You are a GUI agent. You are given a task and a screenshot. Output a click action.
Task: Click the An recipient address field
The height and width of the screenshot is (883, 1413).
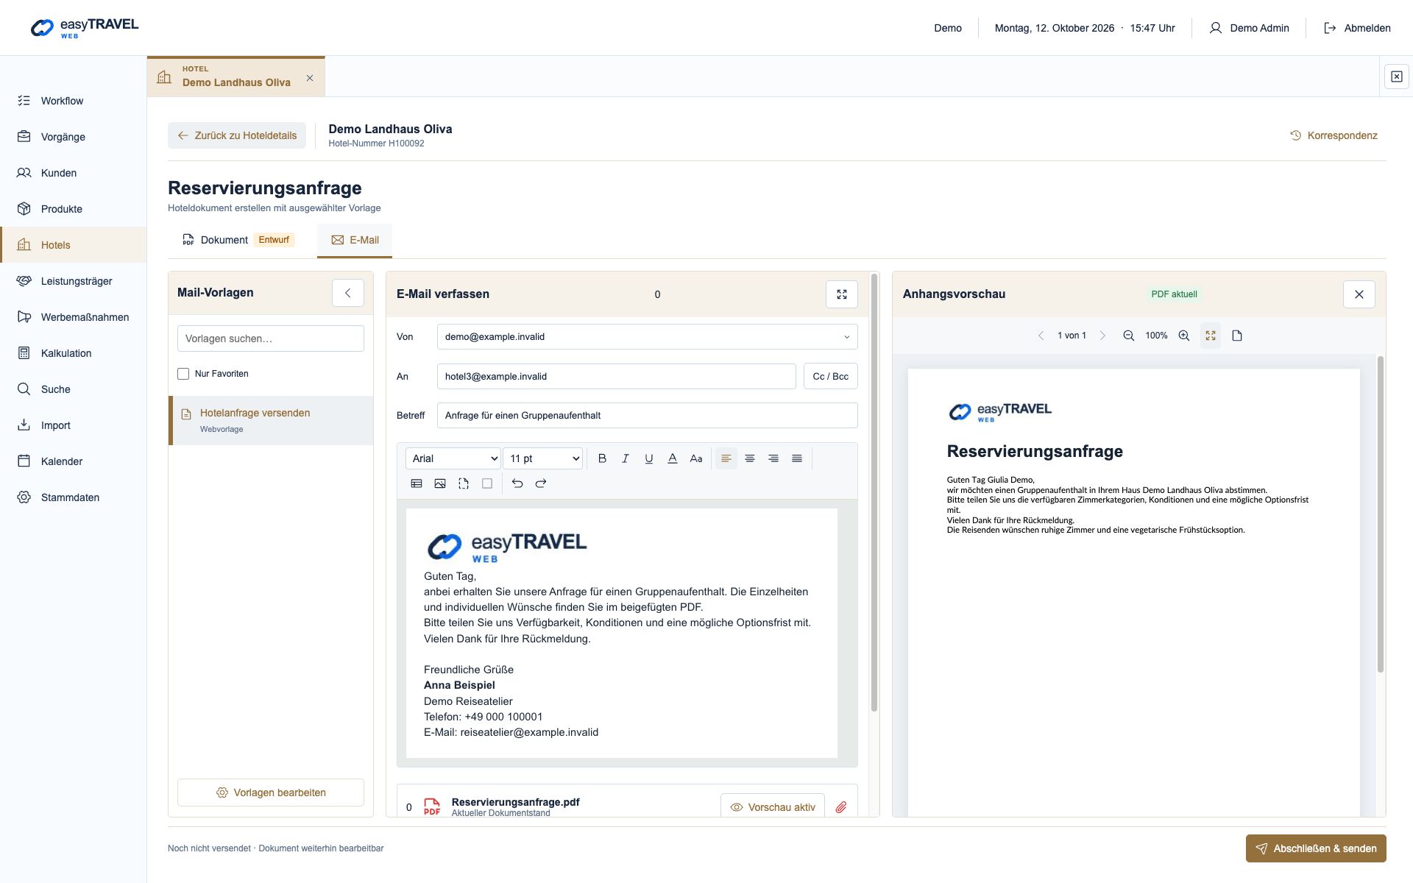pos(616,377)
